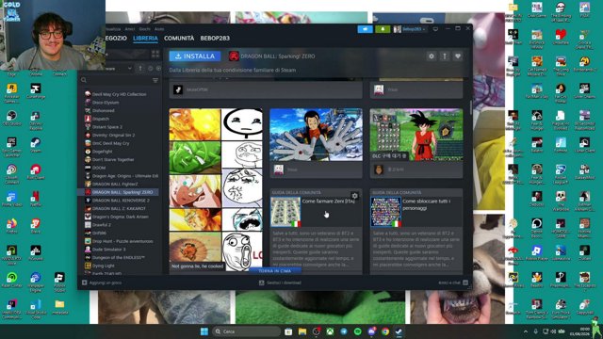Select Devil May Cry HD Collection
The image size is (603, 339).
pyautogui.click(x=120, y=94)
